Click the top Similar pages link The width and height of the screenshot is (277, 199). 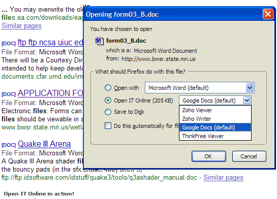21,26
